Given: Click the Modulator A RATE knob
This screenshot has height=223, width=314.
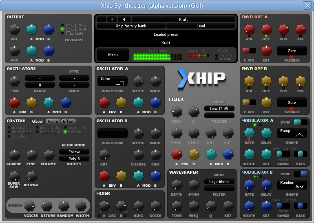Looking at the screenshot, I should (x=249, y=133).
